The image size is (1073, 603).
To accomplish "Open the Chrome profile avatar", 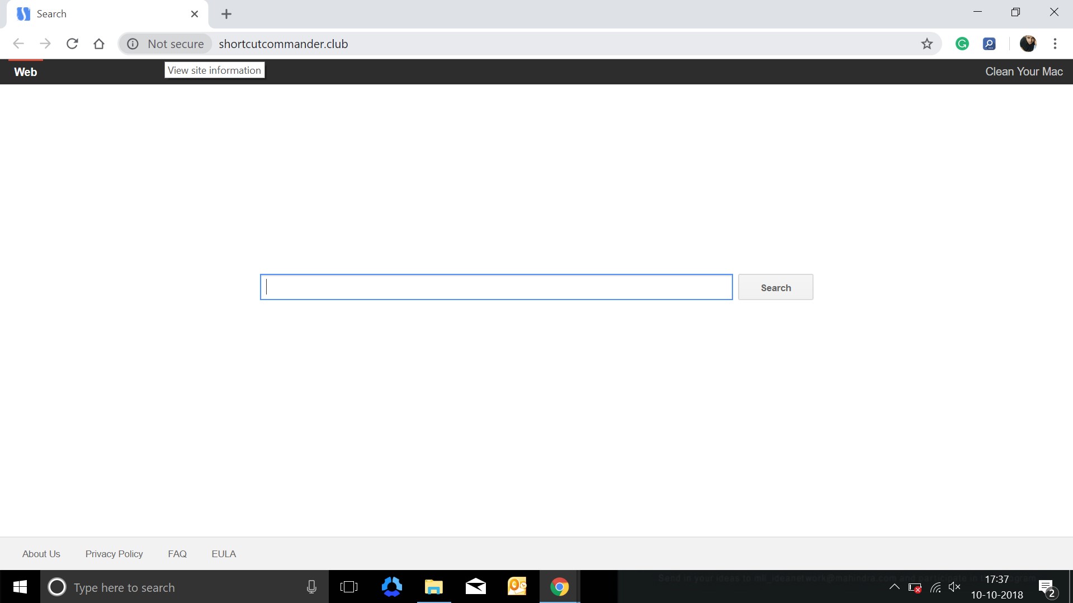I will tap(1027, 44).
